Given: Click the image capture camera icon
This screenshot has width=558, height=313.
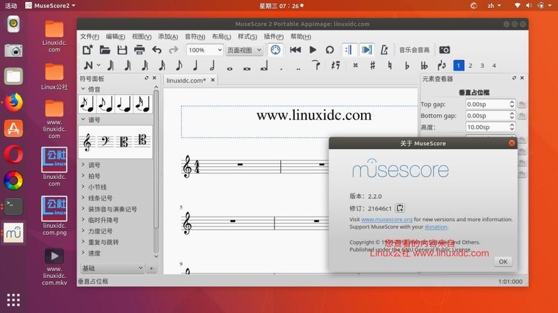Looking at the screenshot, I should coord(445,49).
